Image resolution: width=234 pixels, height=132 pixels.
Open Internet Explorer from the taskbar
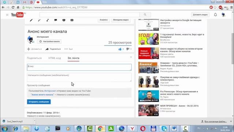[x=15, y=129]
